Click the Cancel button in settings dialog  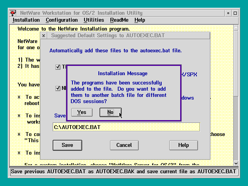tap(124, 145)
